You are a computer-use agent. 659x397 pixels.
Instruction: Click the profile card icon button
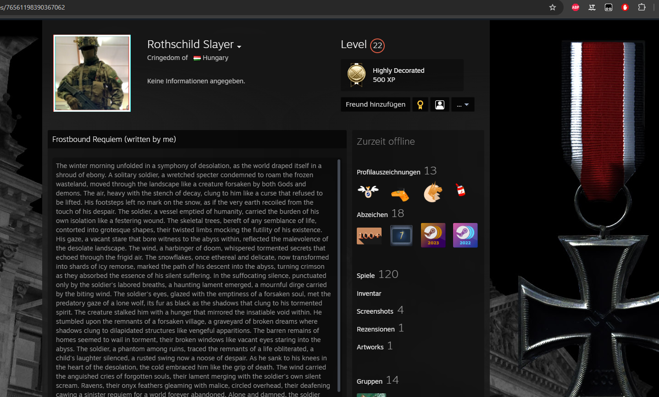point(440,104)
